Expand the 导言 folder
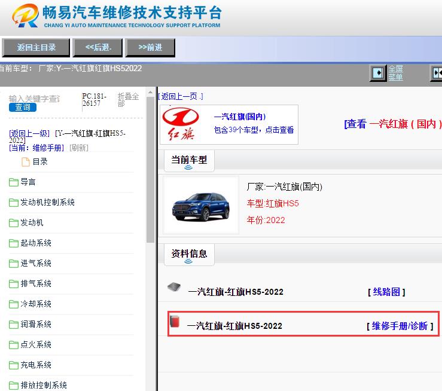Screen dimensions: 442x391 tap(28, 182)
